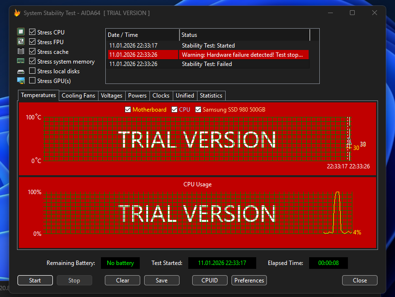Viewport: 395px width, 297px height.
Task: Click the cache chip icon beside Stress cache
Action: 21,51
